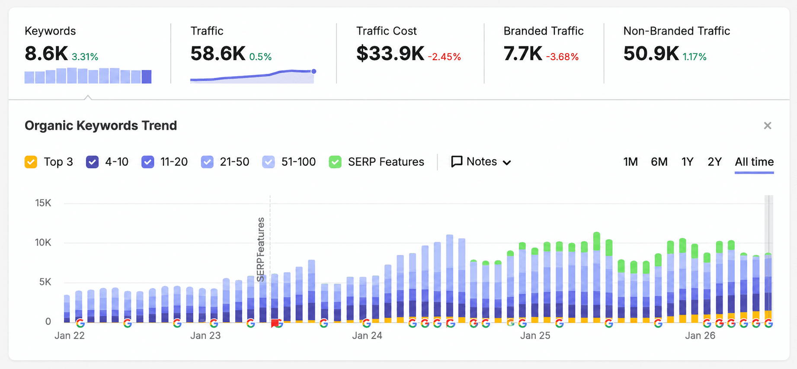Open the Notes dropdown
Image resolution: width=797 pixels, height=369 pixels.
click(481, 162)
